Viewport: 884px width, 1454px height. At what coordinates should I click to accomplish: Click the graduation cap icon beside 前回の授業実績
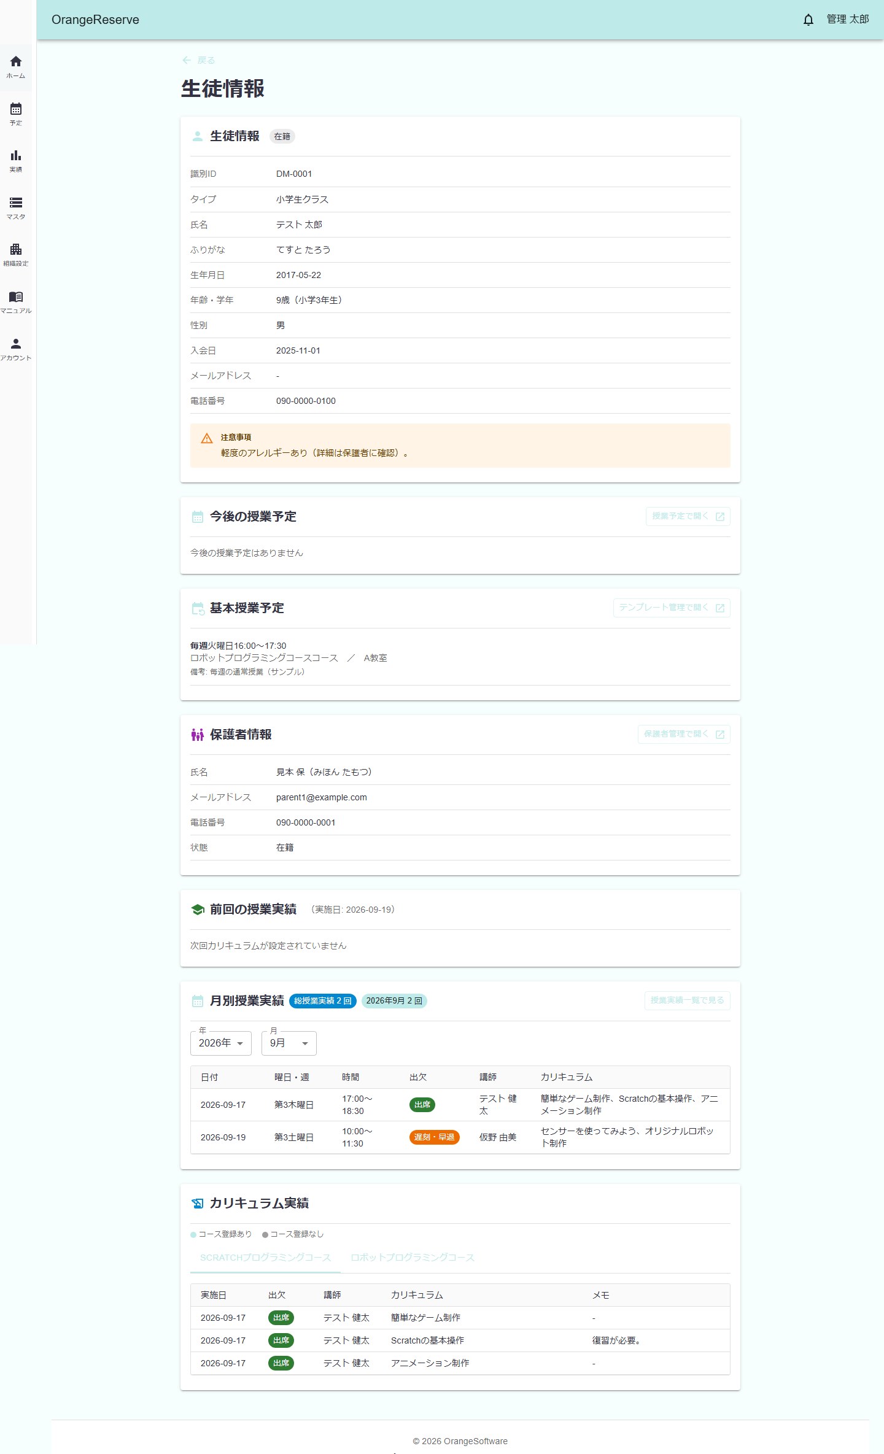pos(198,910)
